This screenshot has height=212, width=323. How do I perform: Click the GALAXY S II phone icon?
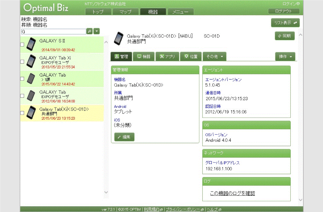(x=31, y=44)
